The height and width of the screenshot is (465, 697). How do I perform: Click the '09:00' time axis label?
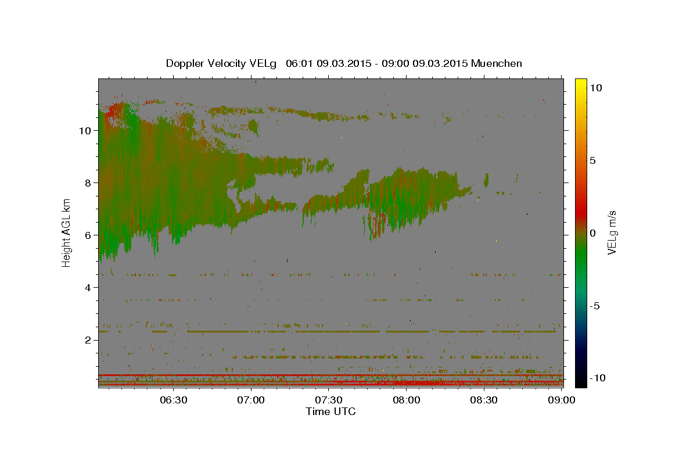[562, 400]
